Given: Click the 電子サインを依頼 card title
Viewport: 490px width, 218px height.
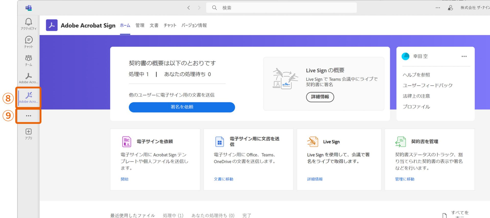Looking at the screenshot, I should pyautogui.click(x=155, y=142).
